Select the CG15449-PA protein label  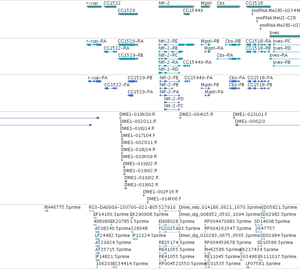[198, 78]
